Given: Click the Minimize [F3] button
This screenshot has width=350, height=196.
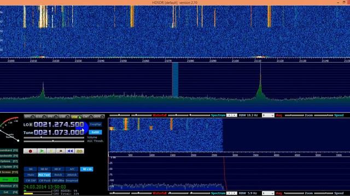Looking at the screenshot, I should tap(9, 186).
